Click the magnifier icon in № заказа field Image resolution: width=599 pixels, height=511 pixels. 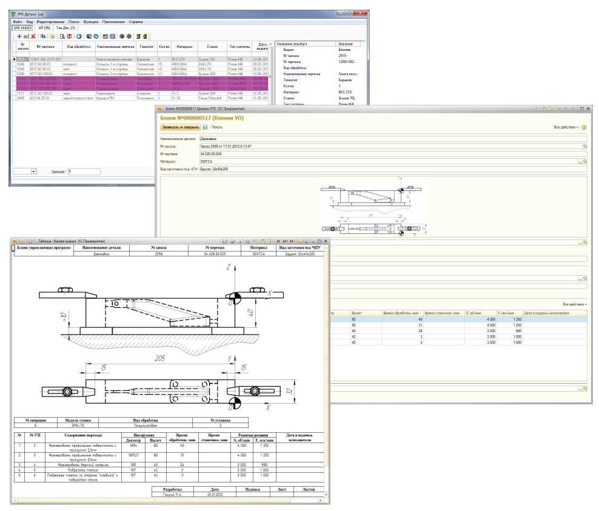tap(585, 146)
